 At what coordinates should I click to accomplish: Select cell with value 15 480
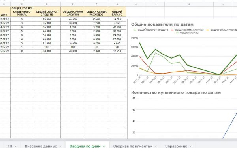(96, 19)
